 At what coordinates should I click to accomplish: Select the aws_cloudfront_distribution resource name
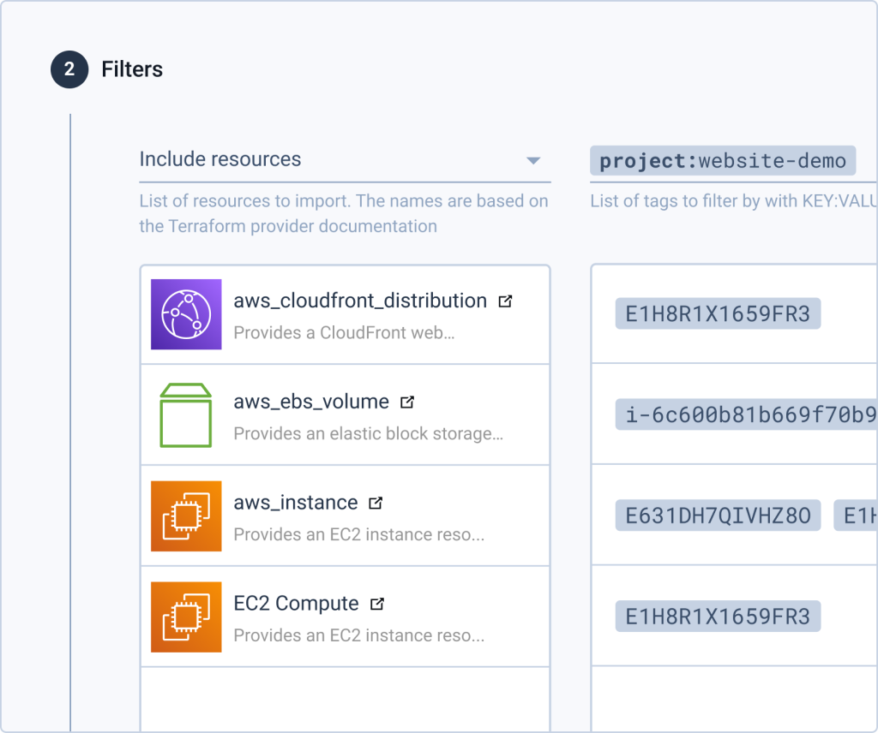click(360, 301)
